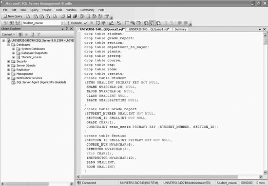Click the Parse query checkmark icon
Screen dimensions: 268x186
click(86, 23)
